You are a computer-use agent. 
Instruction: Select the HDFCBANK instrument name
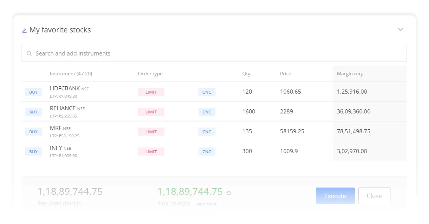point(65,88)
